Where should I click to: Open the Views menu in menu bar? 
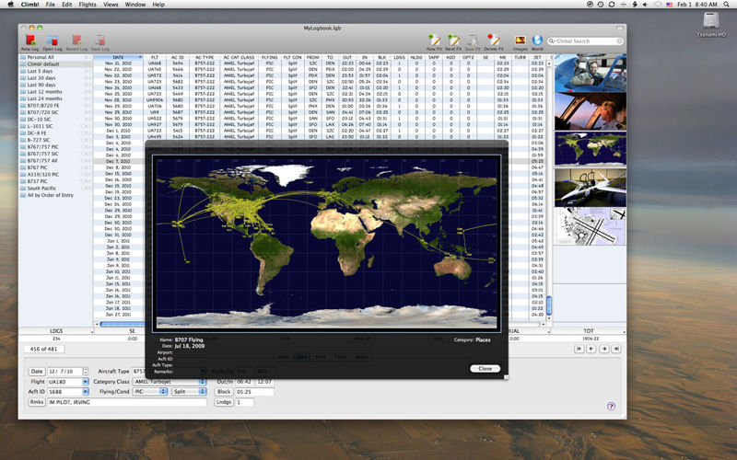(x=111, y=5)
